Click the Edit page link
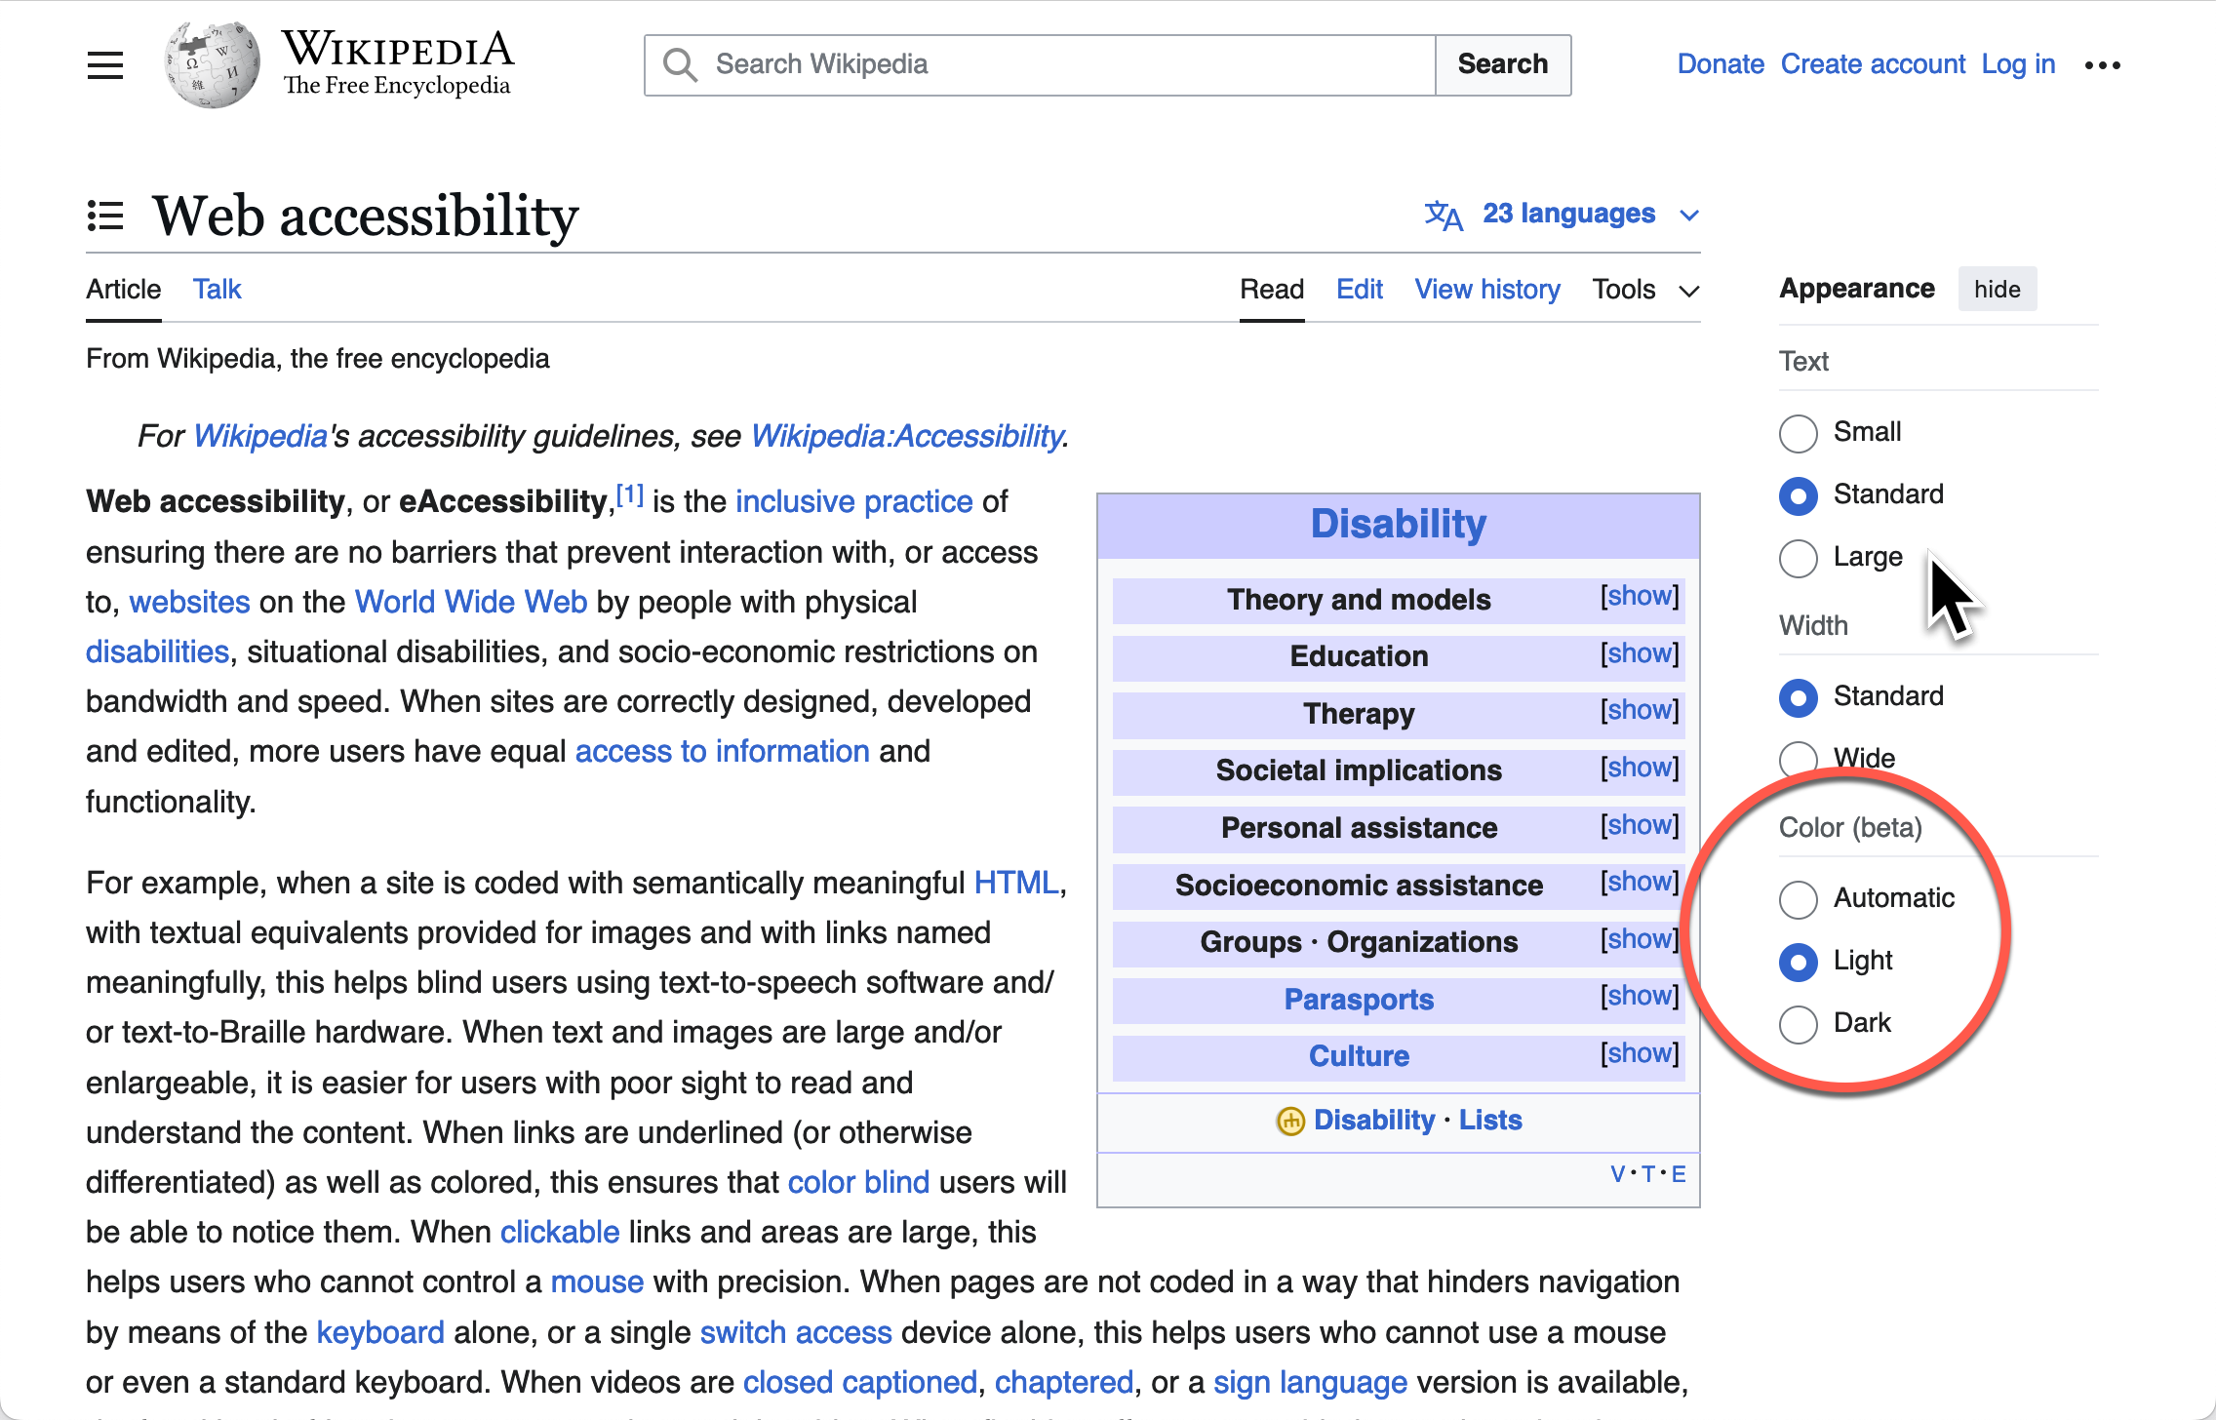Screen dimensions: 2216x1420 pos(1357,288)
